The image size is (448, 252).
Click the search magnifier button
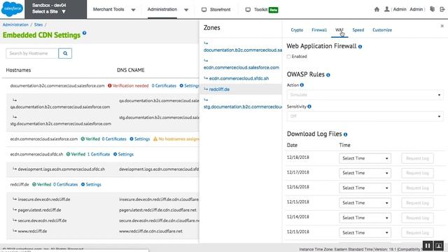[x=65, y=53]
